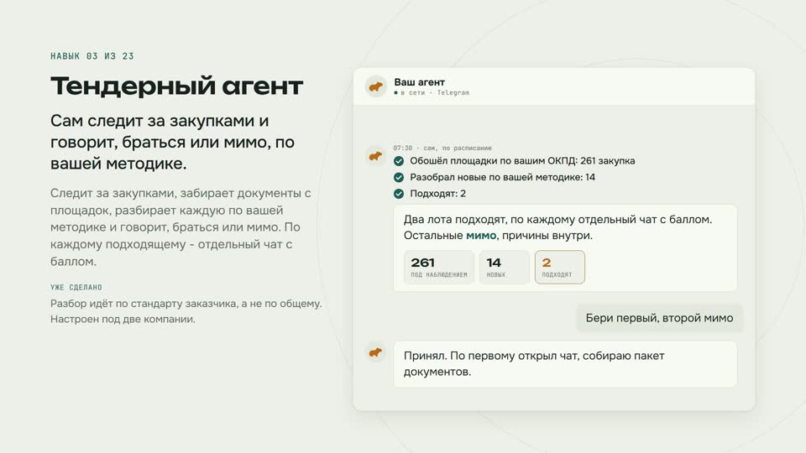This screenshot has width=806, height=453.
Task: Click the agent avatar in chat header
Action: (376, 86)
